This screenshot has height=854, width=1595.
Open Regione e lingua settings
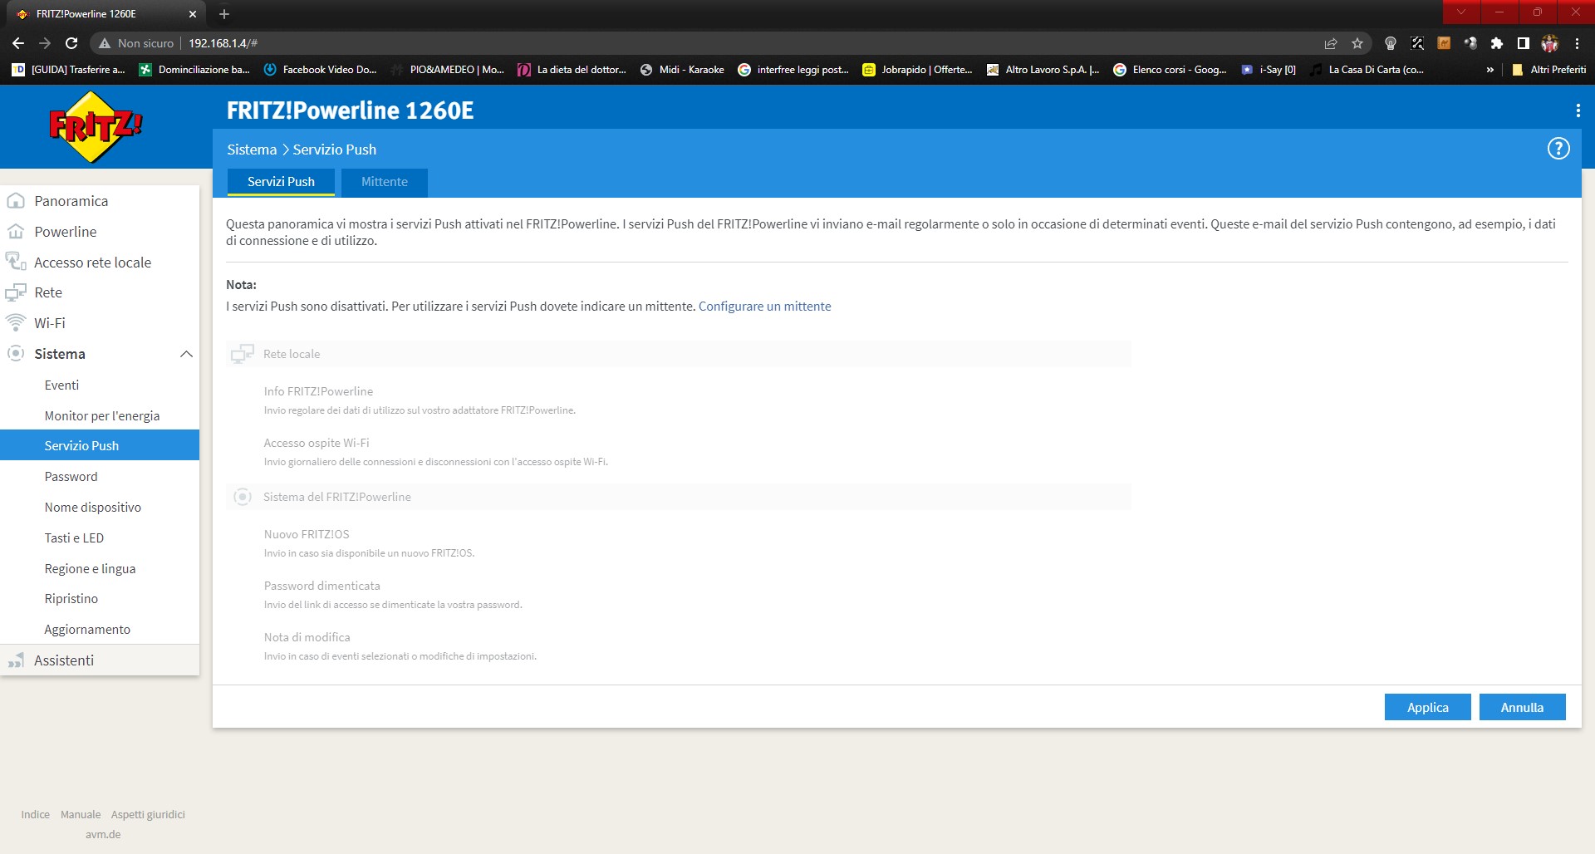[x=90, y=569]
